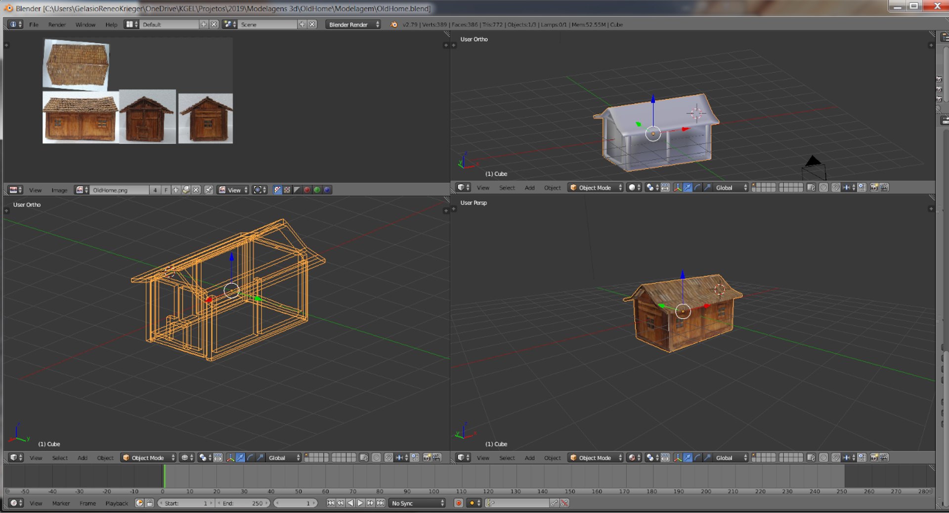Open the image editor type selector
The width and height of the screenshot is (949, 513).
[16, 190]
